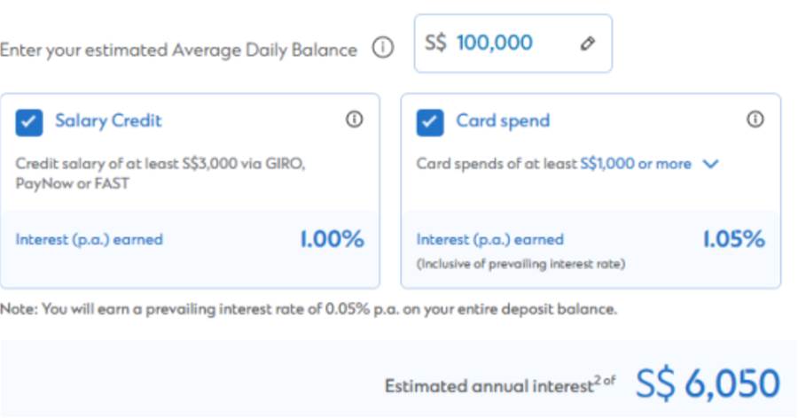
Task: Open the 'S$1,000 or more' spend selector
Action: [635, 164]
